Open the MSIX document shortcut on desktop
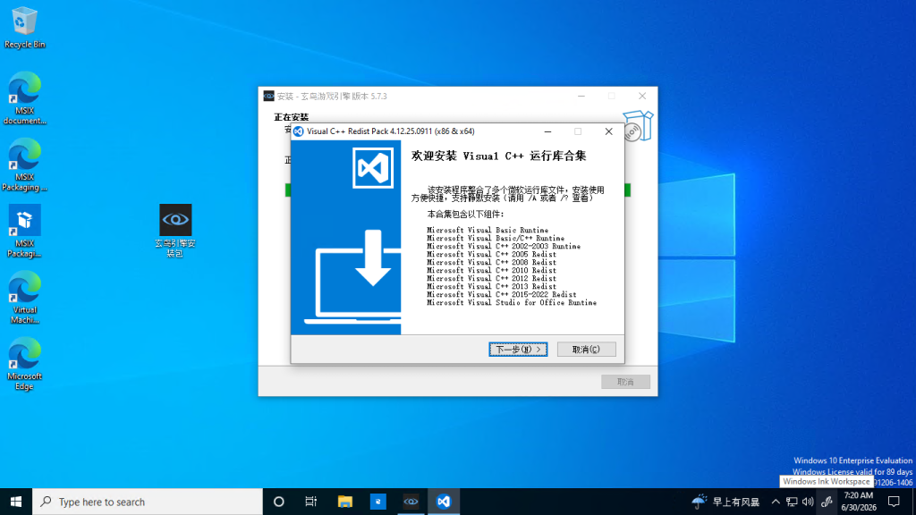Image resolution: width=916 pixels, height=515 pixels. coord(24,98)
